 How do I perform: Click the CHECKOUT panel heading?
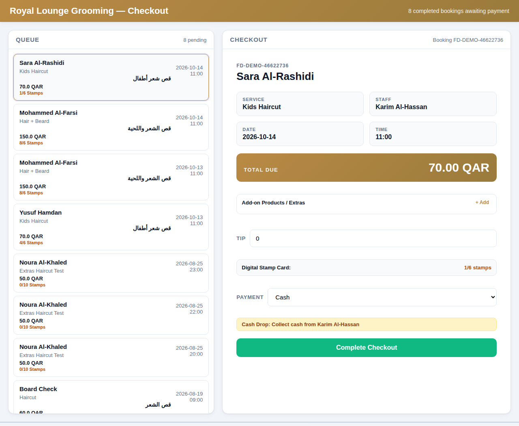pos(249,40)
